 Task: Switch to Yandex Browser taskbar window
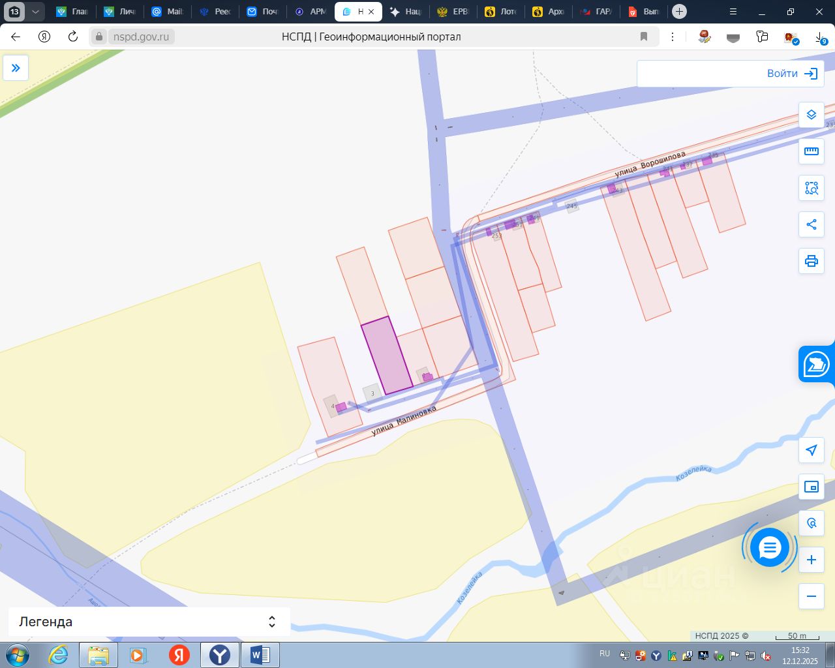[x=220, y=655]
